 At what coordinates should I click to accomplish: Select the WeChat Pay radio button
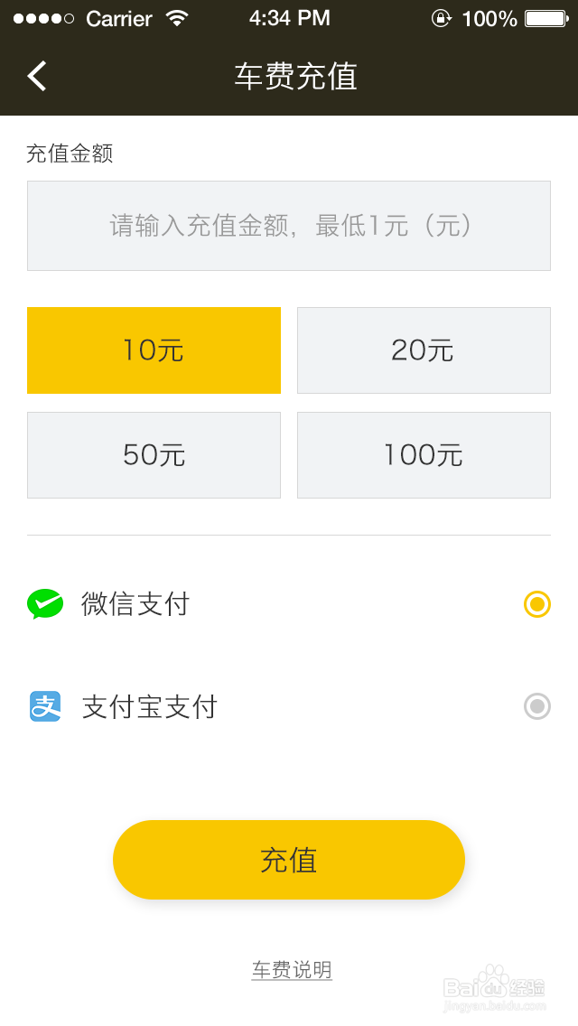click(x=536, y=604)
